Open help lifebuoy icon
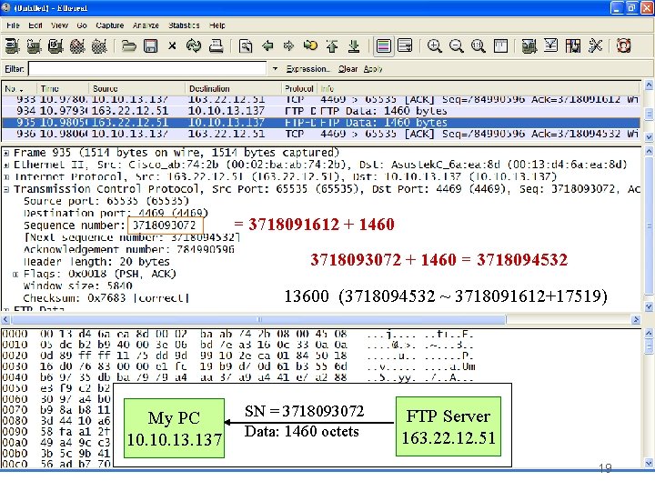The width and height of the screenshot is (655, 491). (x=623, y=45)
